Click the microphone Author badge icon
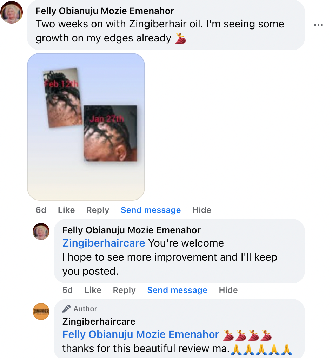The height and width of the screenshot is (359, 332). tap(66, 309)
